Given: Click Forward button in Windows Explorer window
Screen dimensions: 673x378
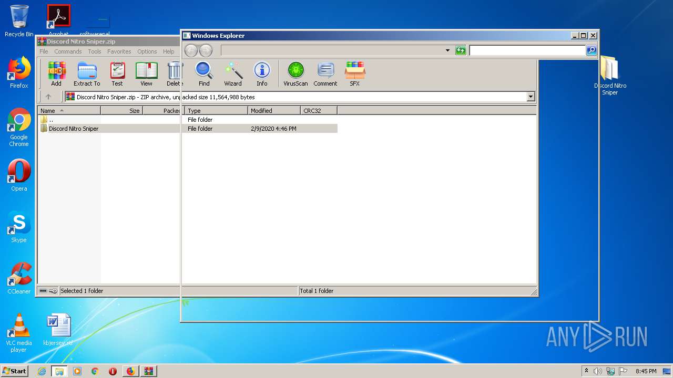Looking at the screenshot, I should point(206,50).
